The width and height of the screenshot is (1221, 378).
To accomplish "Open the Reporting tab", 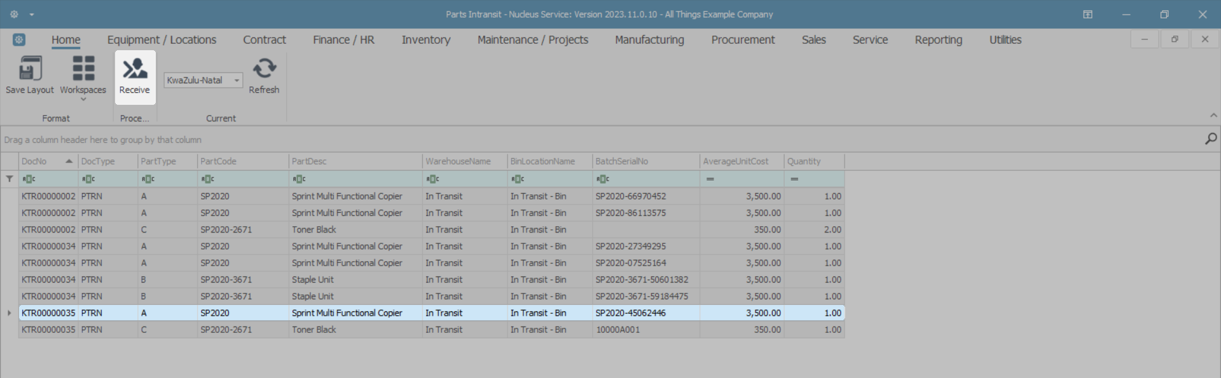I will [938, 40].
